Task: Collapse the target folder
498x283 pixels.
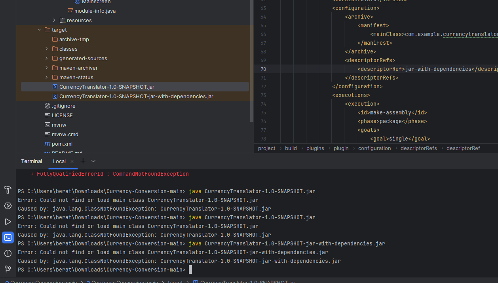Action: pos(39,30)
